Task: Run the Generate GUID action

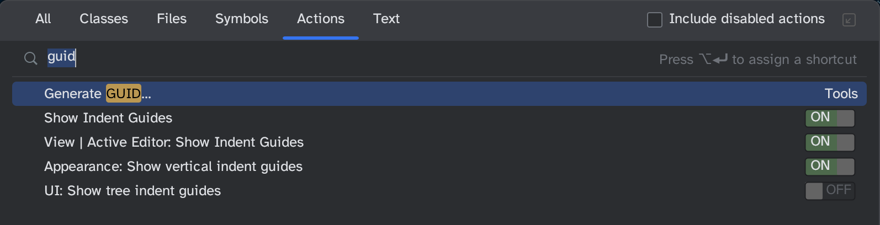Action: tap(98, 94)
